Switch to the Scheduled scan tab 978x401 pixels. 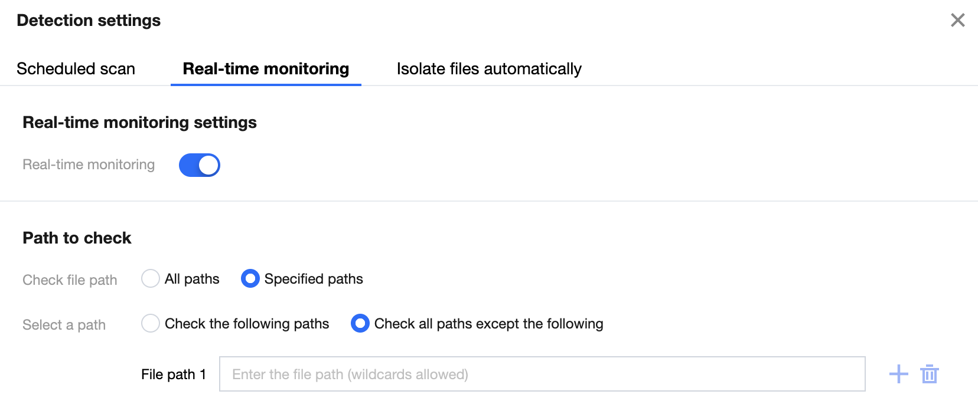pos(76,69)
